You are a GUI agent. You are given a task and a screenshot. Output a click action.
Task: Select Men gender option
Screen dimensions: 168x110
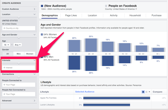tap(19, 54)
